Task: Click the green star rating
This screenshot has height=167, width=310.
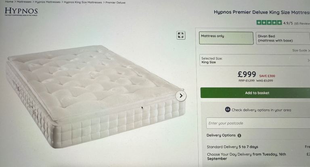Action: pyautogui.click(x=269, y=23)
